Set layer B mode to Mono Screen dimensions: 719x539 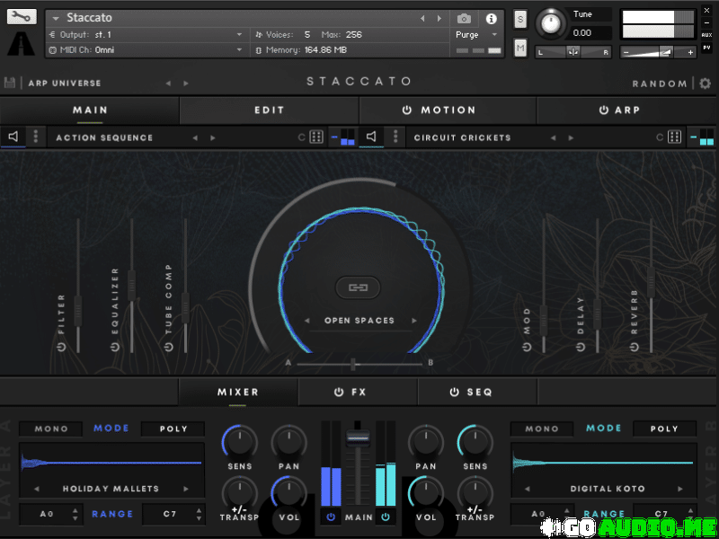[542, 429]
